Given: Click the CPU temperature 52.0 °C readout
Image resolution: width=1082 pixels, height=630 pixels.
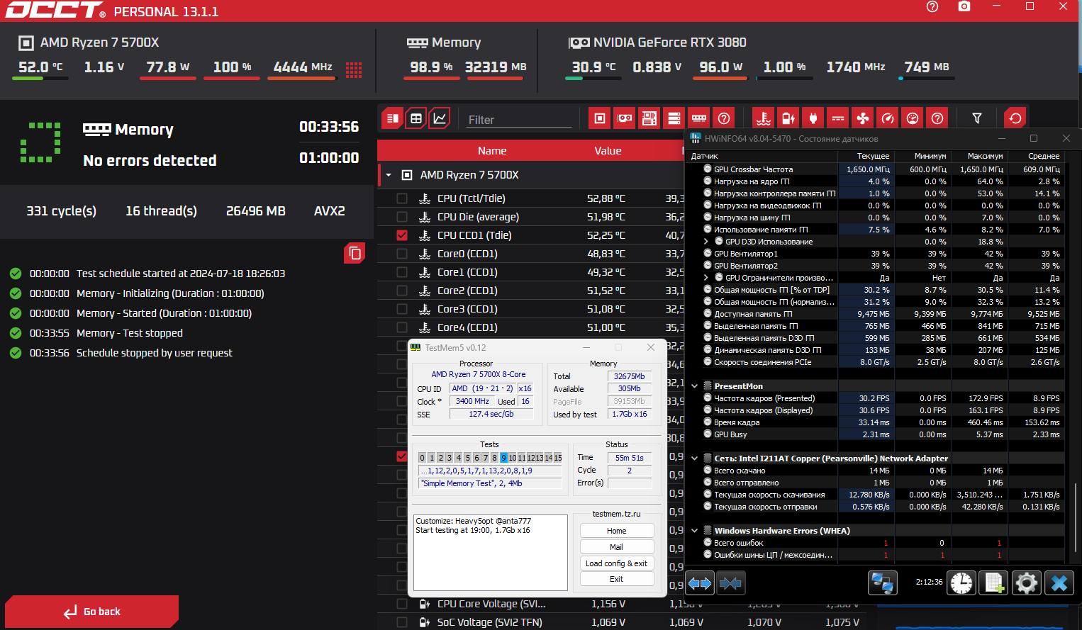Looking at the screenshot, I should tap(40, 67).
